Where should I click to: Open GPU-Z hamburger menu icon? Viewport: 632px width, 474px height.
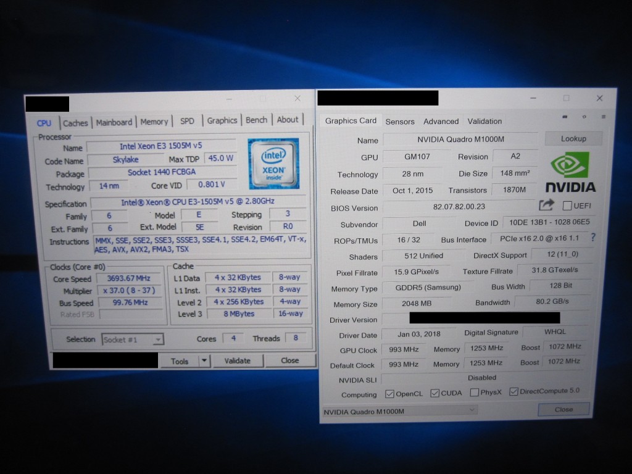(604, 117)
